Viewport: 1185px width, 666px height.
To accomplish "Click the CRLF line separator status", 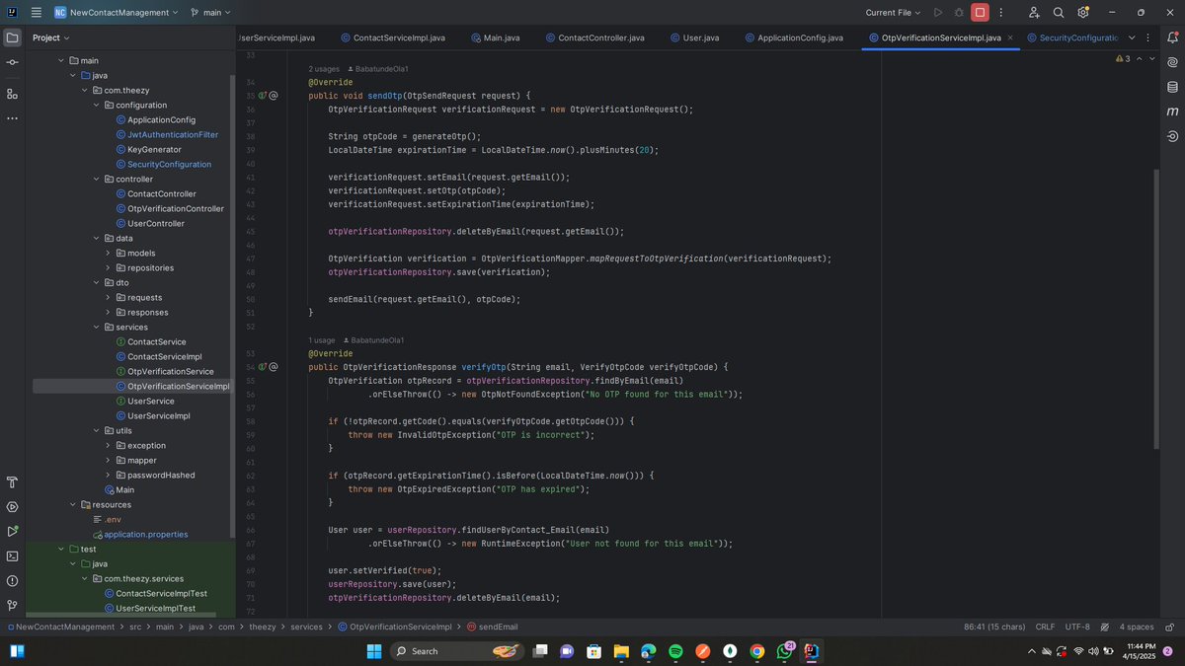I will (x=1045, y=627).
